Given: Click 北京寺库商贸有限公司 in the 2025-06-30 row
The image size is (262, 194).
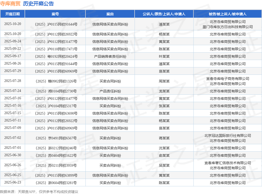Looking at the screenshot, I should coord(227,155).
